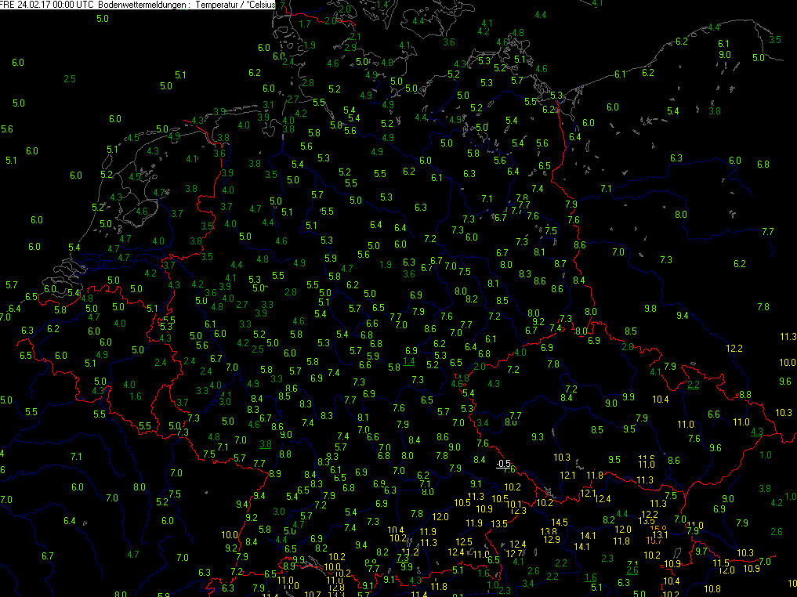Select the underlined 1.6 temperature reading
The width and height of the screenshot is (797, 597).
(x=591, y=577)
